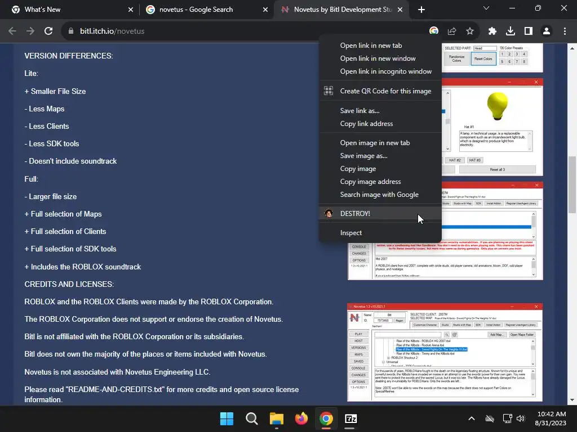Click the DESTROY! extension icon
This screenshot has height=432, width=577.
point(329,213)
